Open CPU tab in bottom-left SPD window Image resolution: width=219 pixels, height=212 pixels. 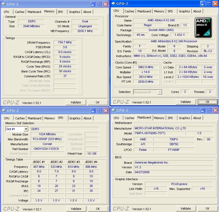(6, 118)
